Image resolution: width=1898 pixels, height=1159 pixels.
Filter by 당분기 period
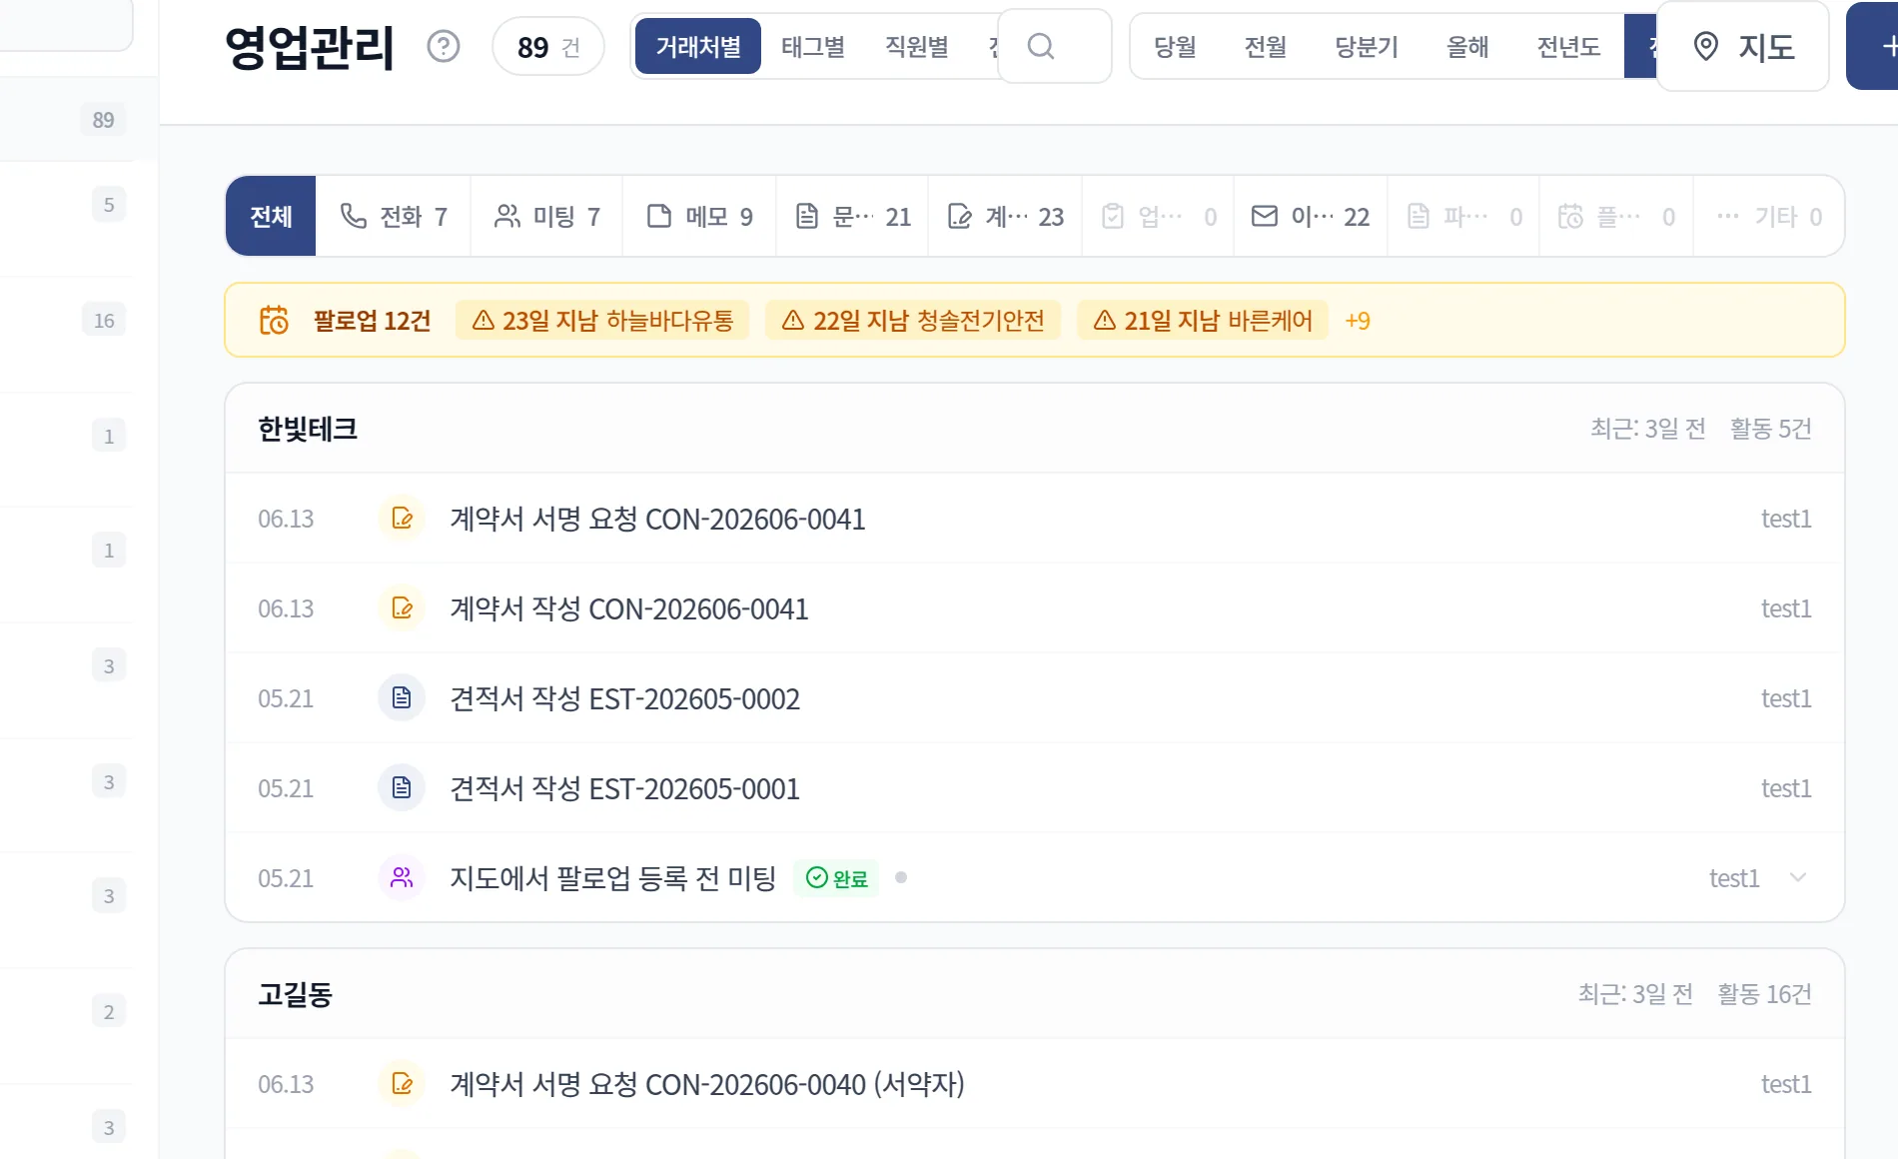click(x=1367, y=46)
